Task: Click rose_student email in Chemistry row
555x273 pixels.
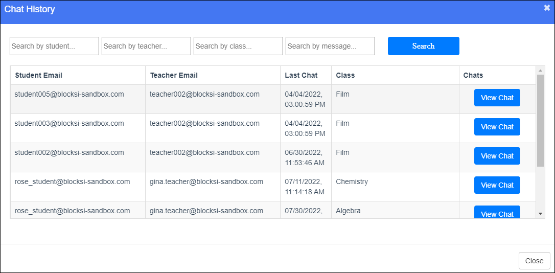Action: pyautogui.click(x=72, y=181)
